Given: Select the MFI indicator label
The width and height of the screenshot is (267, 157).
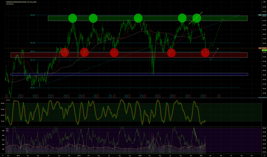Looking at the screenshot, I should coord(7,131).
